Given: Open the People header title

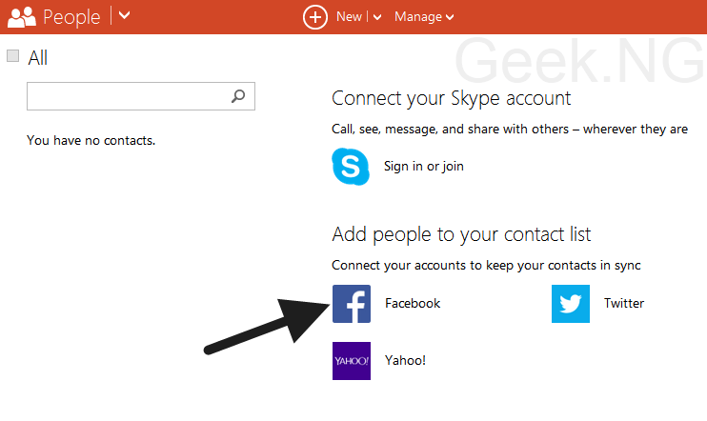Looking at the screenshot, I should click(x=71, y=17).
